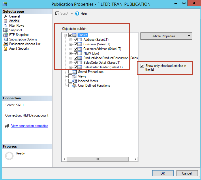This screenshot has width=201, height=180.
Task: Toggle 'Show only checked articles' checkbox
Action: pos(142,66)
